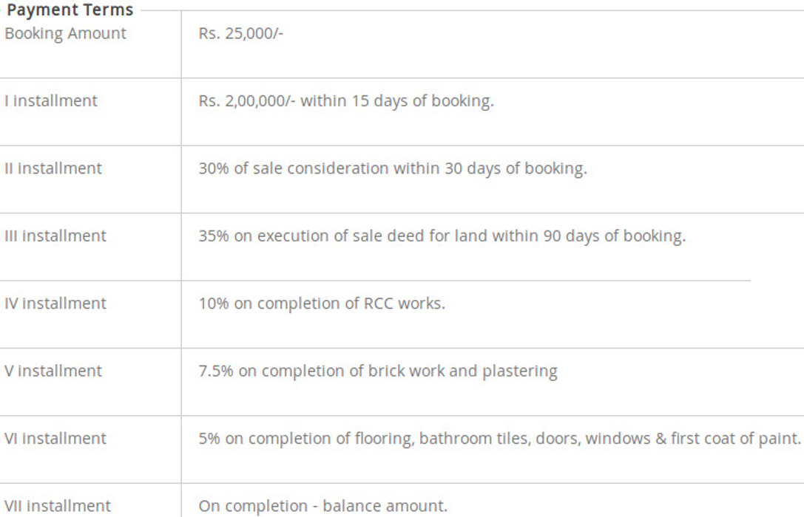Click the VII installment row label
This screenshot has height=517, width=804.
click(58, 506)
